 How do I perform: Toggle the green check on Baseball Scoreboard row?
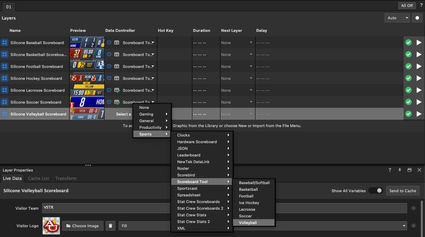point(409,43)
